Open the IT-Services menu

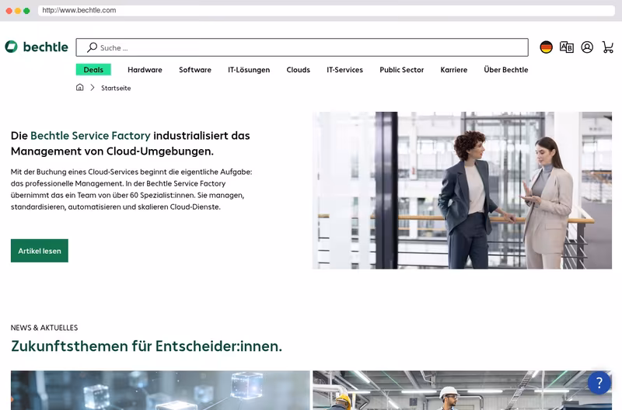tap(344, 70)
